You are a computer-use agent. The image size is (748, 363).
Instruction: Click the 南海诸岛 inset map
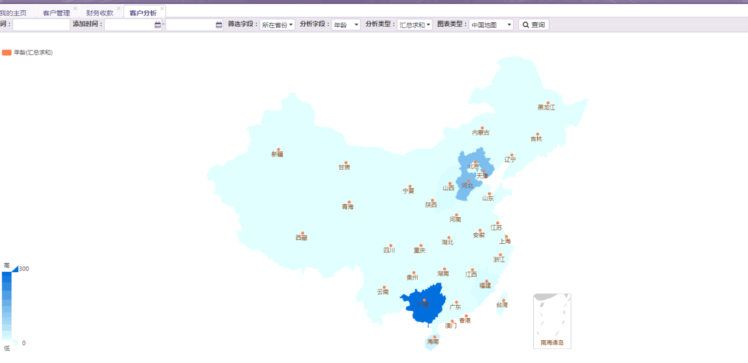tap(552, 320)
